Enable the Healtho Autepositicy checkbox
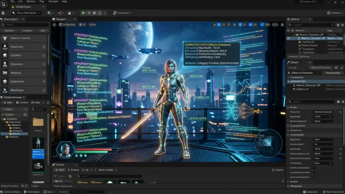The width and height of the screenshot is (345, 194). coord(314,168)
